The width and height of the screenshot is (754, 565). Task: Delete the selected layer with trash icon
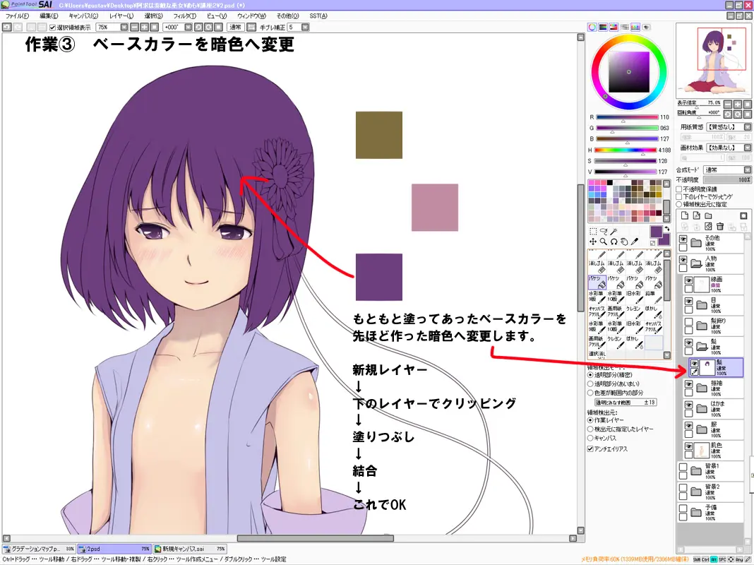pos(720,227)
